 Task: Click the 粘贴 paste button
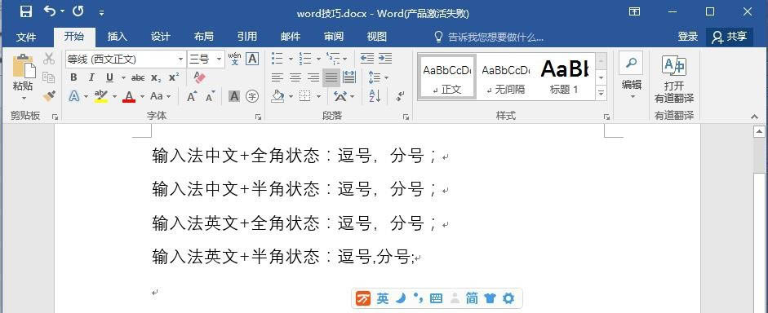pos(24,73)
